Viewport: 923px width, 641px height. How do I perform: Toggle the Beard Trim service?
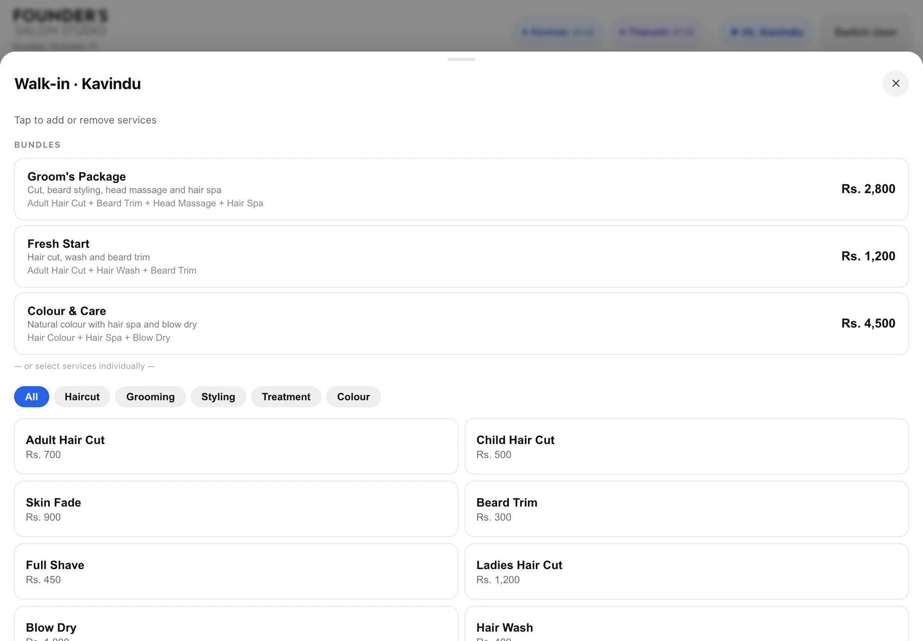click(x=687, y=509)
